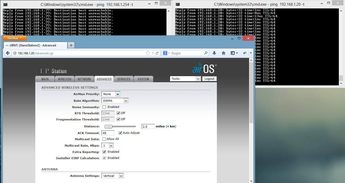Enable the Noise Immunity checkbox
The height and width of the screenshot is (183, 345).
(x=104, y=107)
